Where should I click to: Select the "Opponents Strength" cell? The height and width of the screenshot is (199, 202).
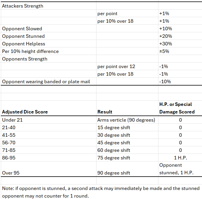click(x=24, y=59)
